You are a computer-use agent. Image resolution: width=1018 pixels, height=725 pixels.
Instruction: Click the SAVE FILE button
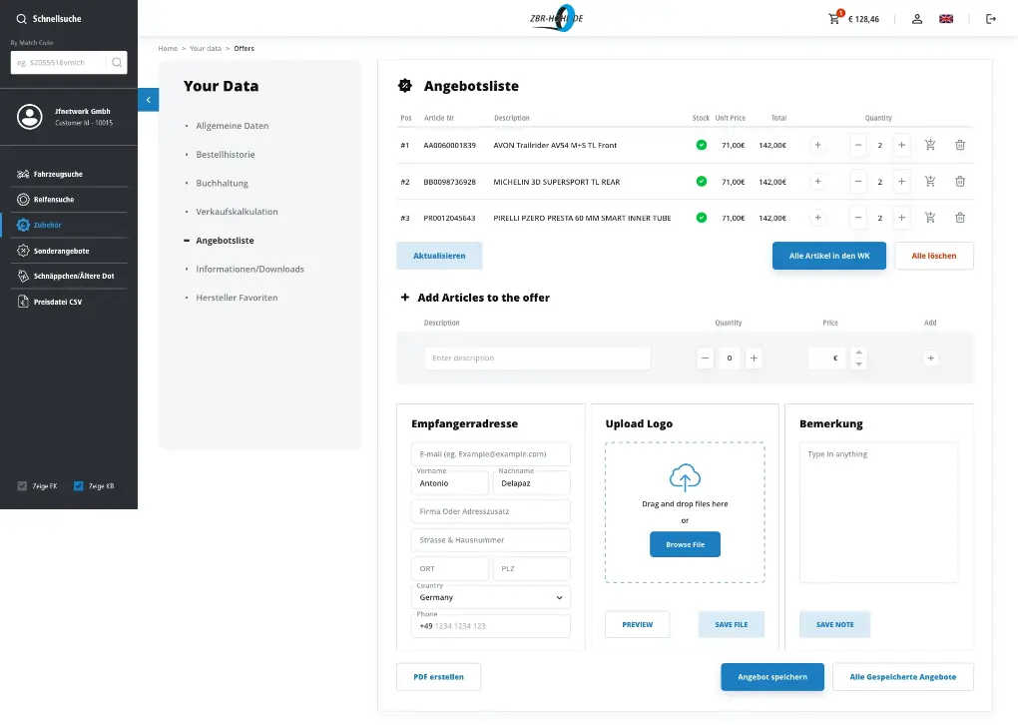coord(731,624)
